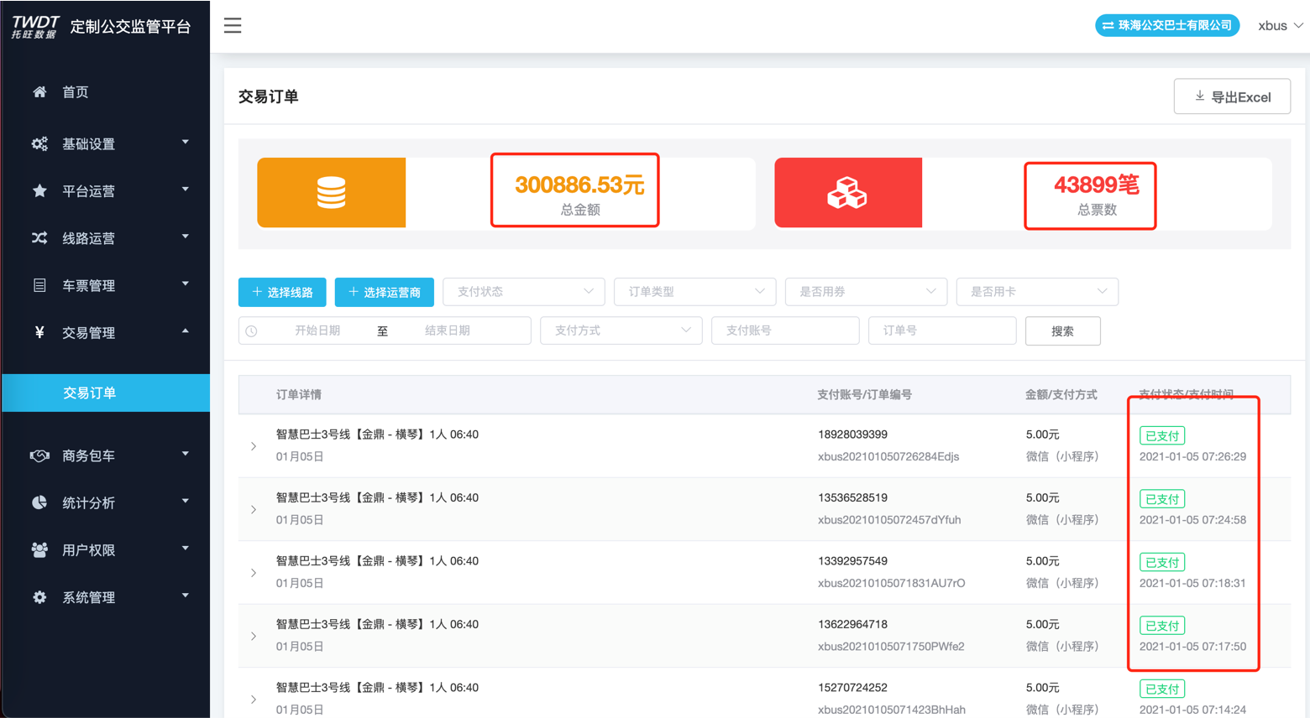The height and width of the screenshot is (718, 1310).
Task: Open the 支付状态 dropdown
Action: pos(523,292)
